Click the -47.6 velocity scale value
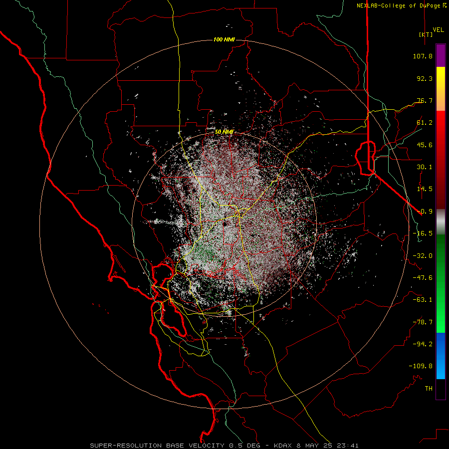449x449 pixels. pos(423,278)
